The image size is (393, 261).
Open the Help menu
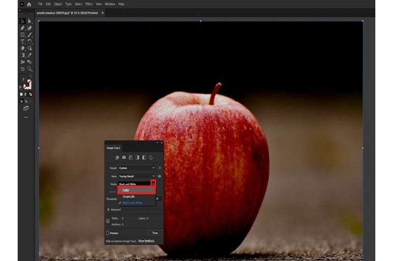point(121,4)
